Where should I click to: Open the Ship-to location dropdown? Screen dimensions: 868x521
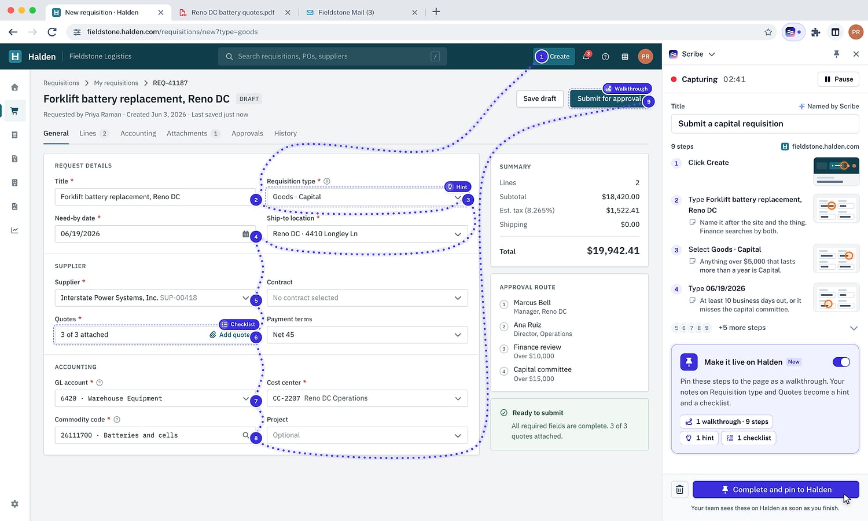[367, 234]
